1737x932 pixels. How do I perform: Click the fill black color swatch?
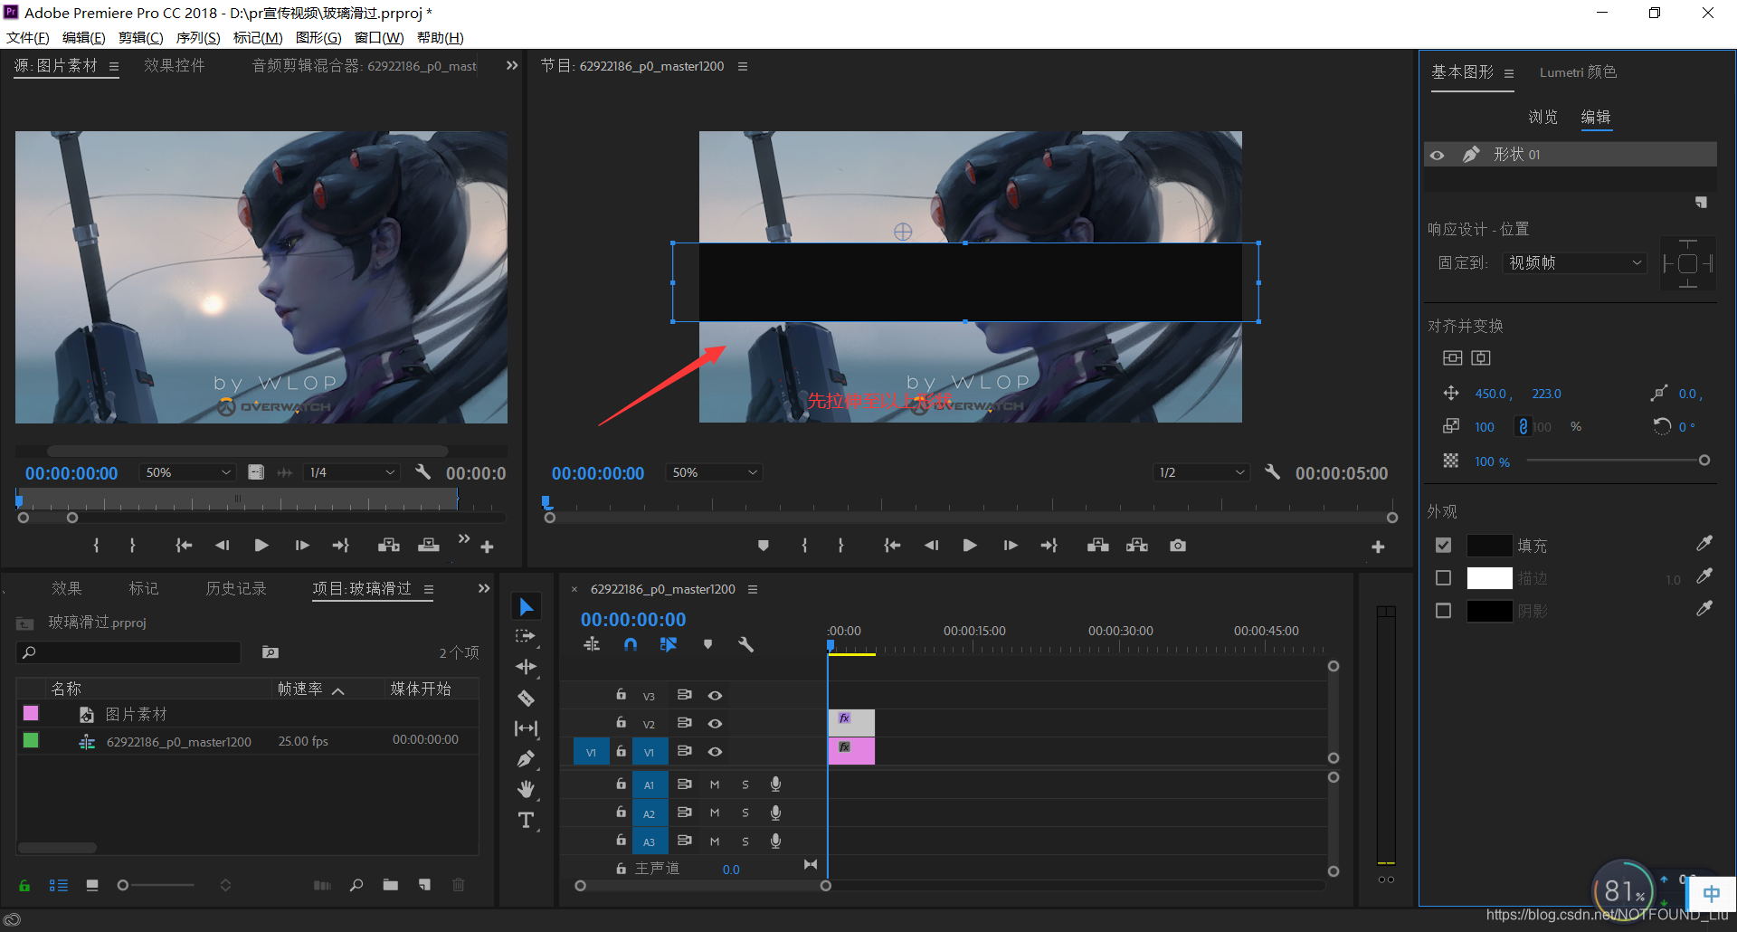pyautogui.click(x=1489, y=546)
